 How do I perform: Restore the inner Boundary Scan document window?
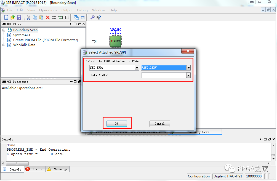coord(268,10)
